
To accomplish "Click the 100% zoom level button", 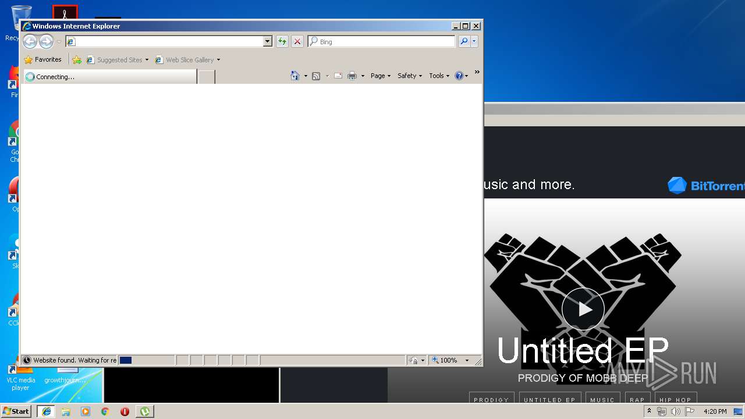I will click(x=446, y=360).
